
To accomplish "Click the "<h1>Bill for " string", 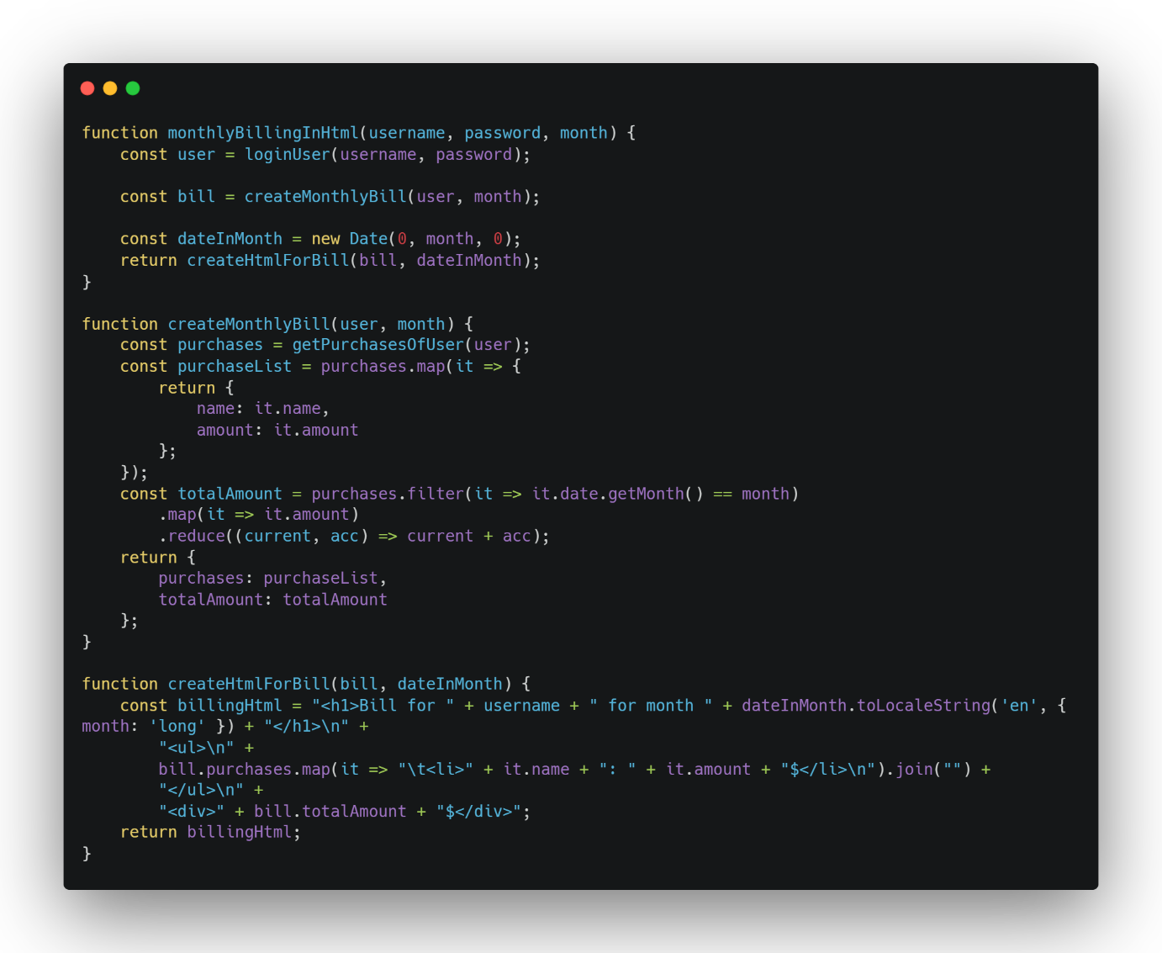I will click(x=383, y=706).
